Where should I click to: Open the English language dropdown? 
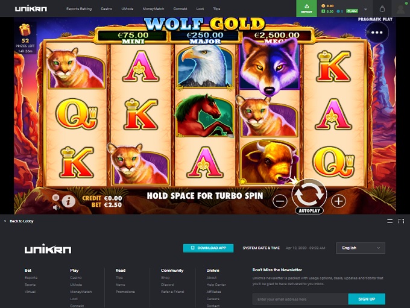click(x=361, y=248)
